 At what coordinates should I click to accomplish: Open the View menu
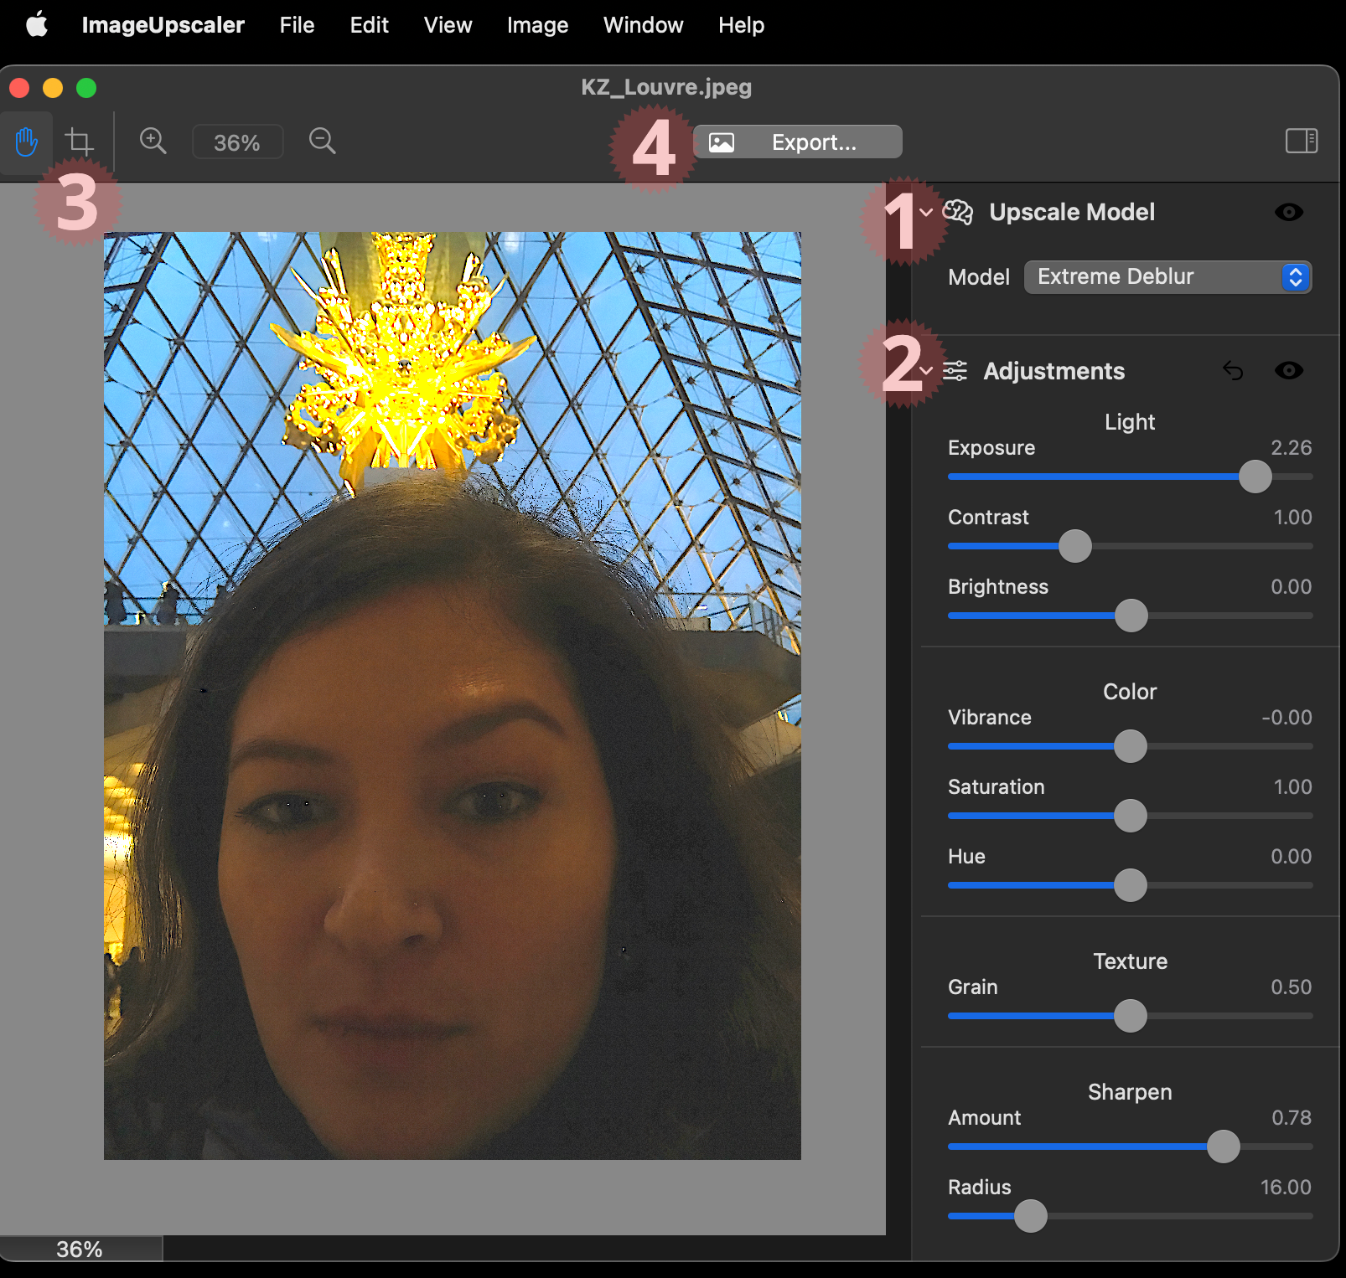448,25
